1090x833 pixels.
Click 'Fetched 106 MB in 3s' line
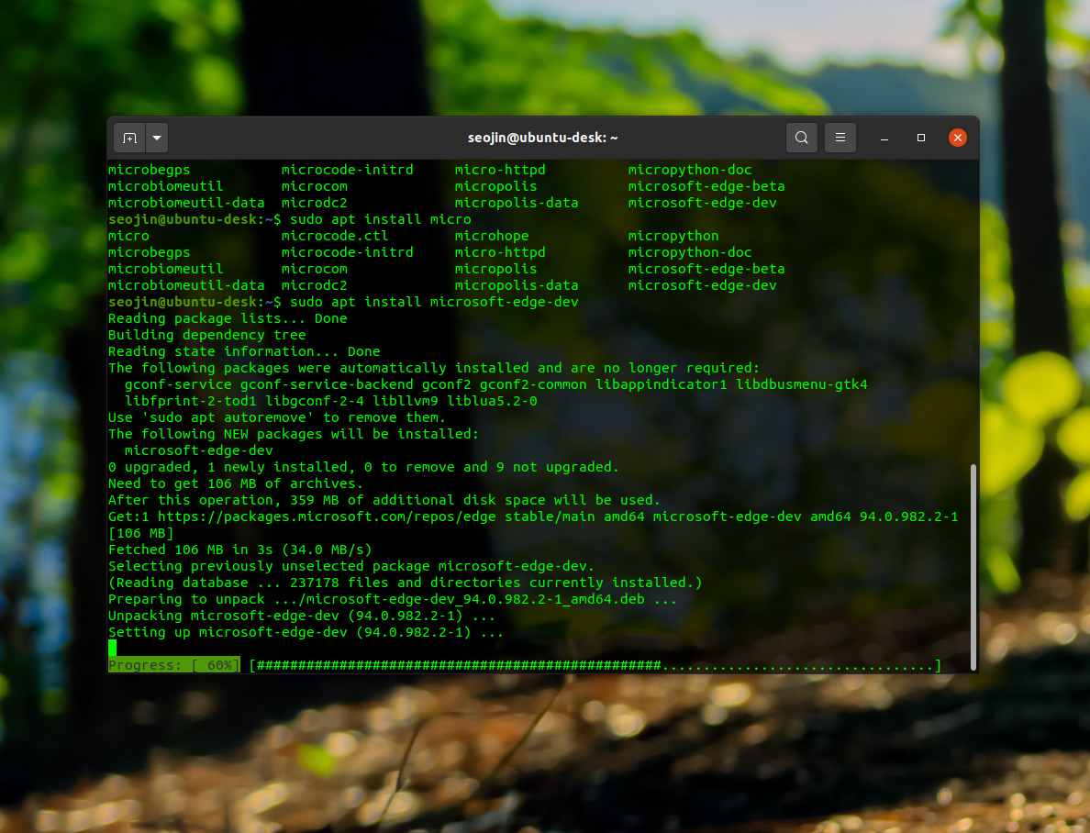(239, 550)
